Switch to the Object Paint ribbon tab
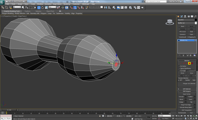The height and width of the screenshot is (120, 198). 50,11
